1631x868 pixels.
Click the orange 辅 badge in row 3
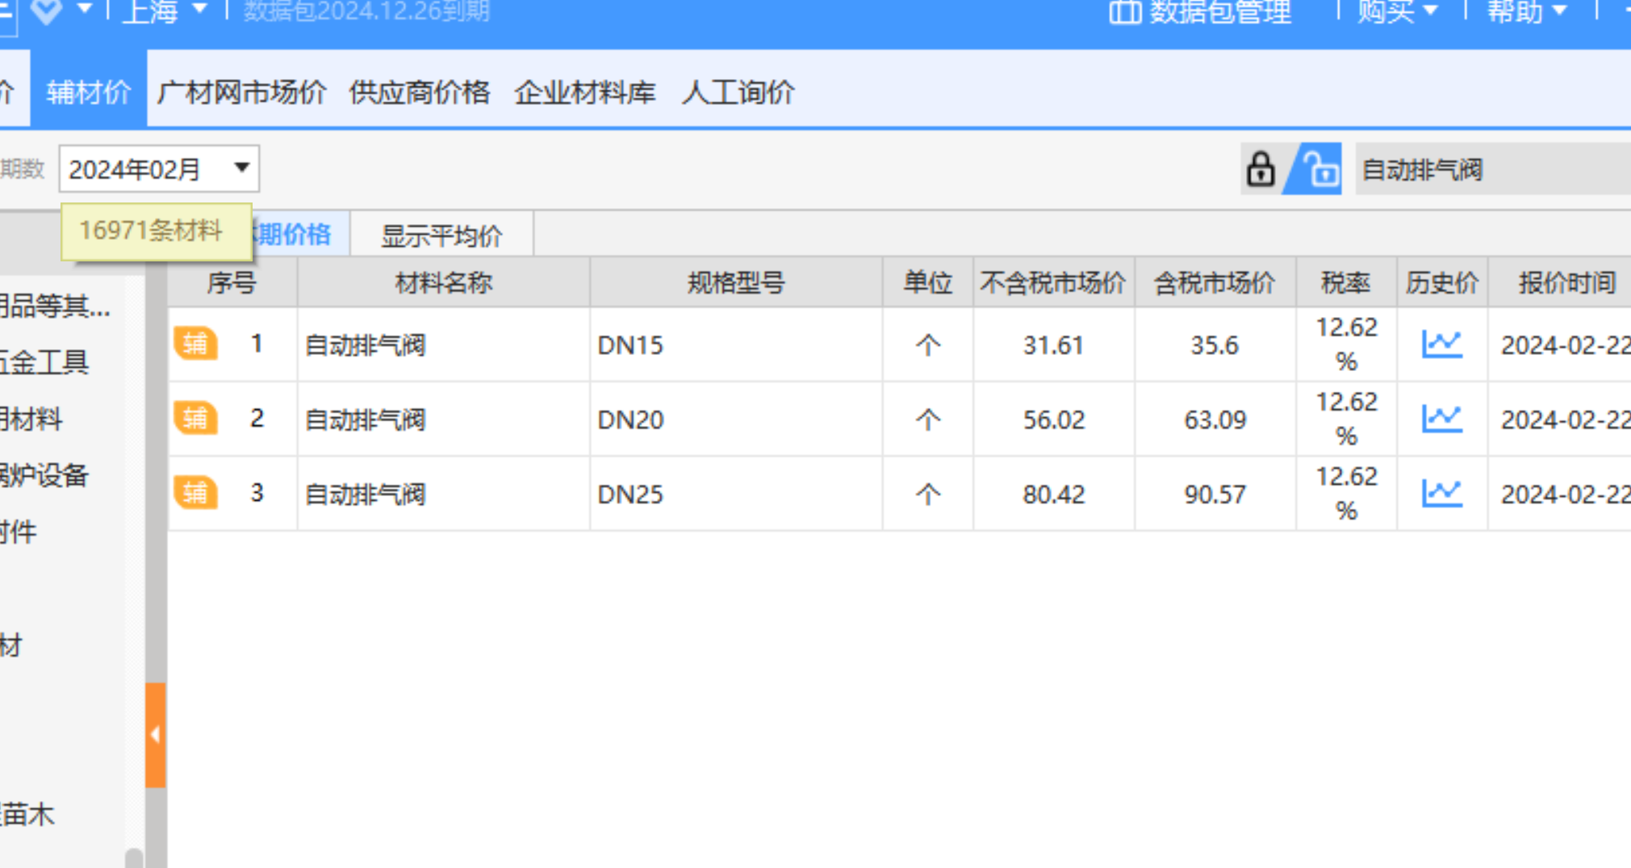196,492
